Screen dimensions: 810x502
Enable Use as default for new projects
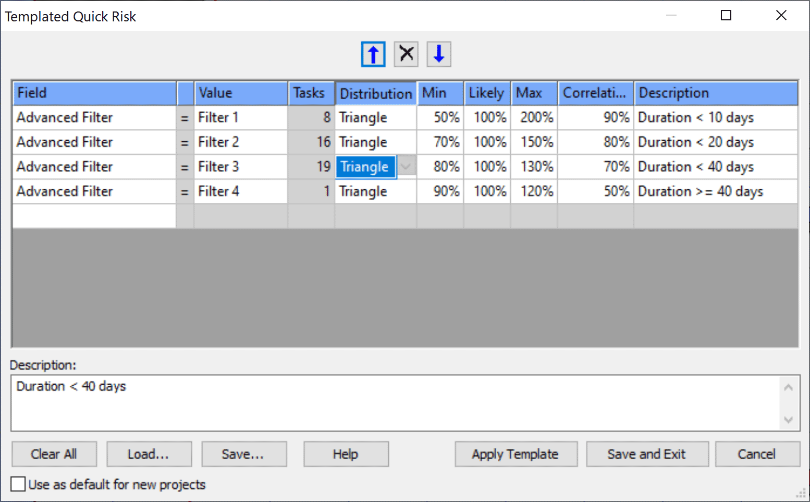(x=18, y=484)
